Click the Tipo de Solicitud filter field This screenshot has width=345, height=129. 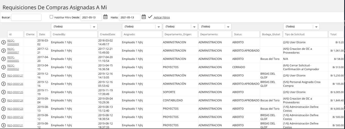[x=305, y=34]
